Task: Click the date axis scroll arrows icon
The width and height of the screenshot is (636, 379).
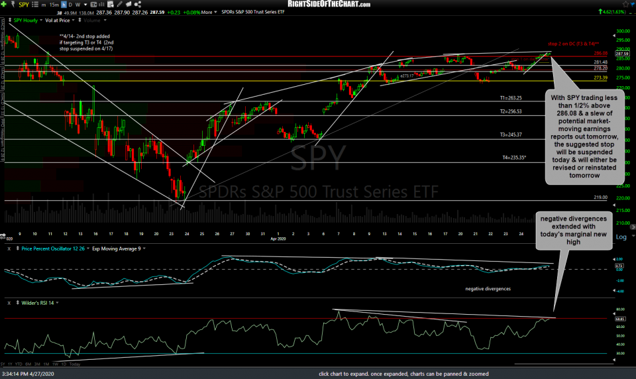Action: (3, 236)
